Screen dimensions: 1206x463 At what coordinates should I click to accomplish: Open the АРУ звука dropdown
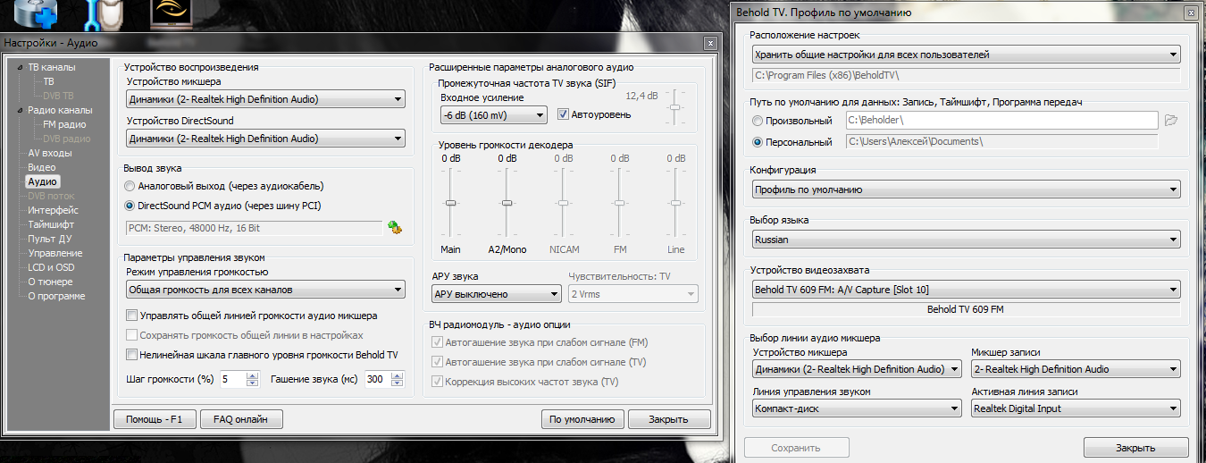tap(495, 294)
